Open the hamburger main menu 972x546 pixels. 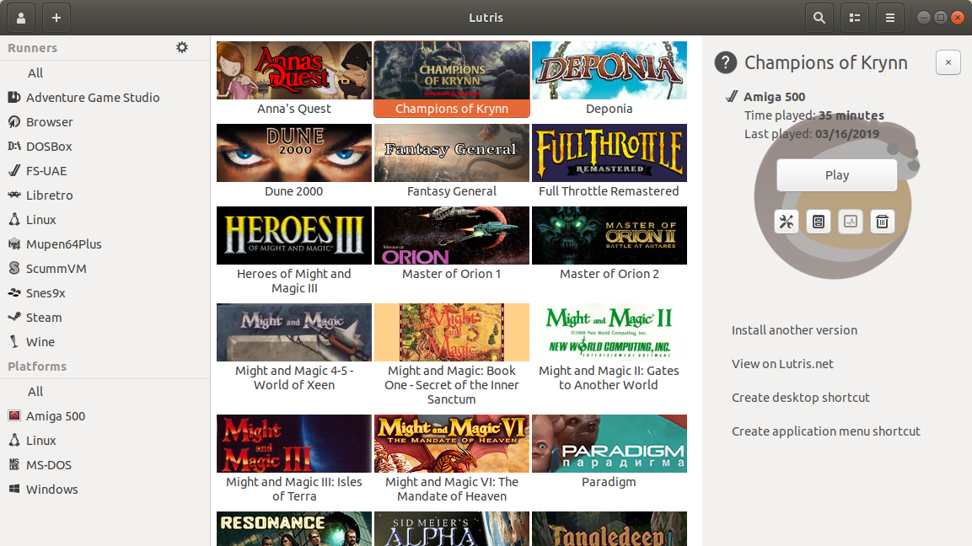coord(889,18)
